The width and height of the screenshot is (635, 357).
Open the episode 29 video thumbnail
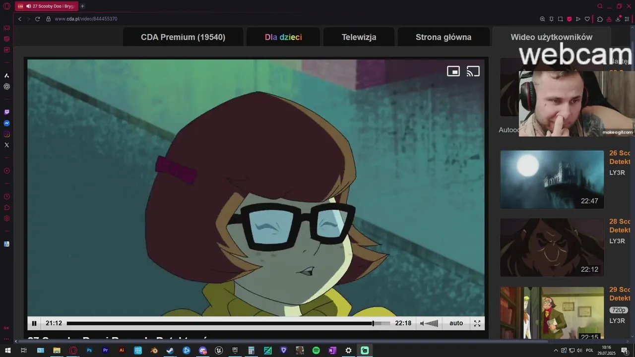(552, 313)
